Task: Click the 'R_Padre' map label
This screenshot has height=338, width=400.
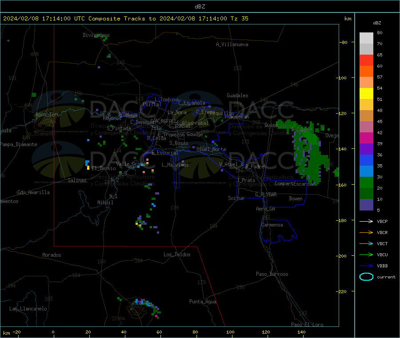Action: (x=255, y=167)
